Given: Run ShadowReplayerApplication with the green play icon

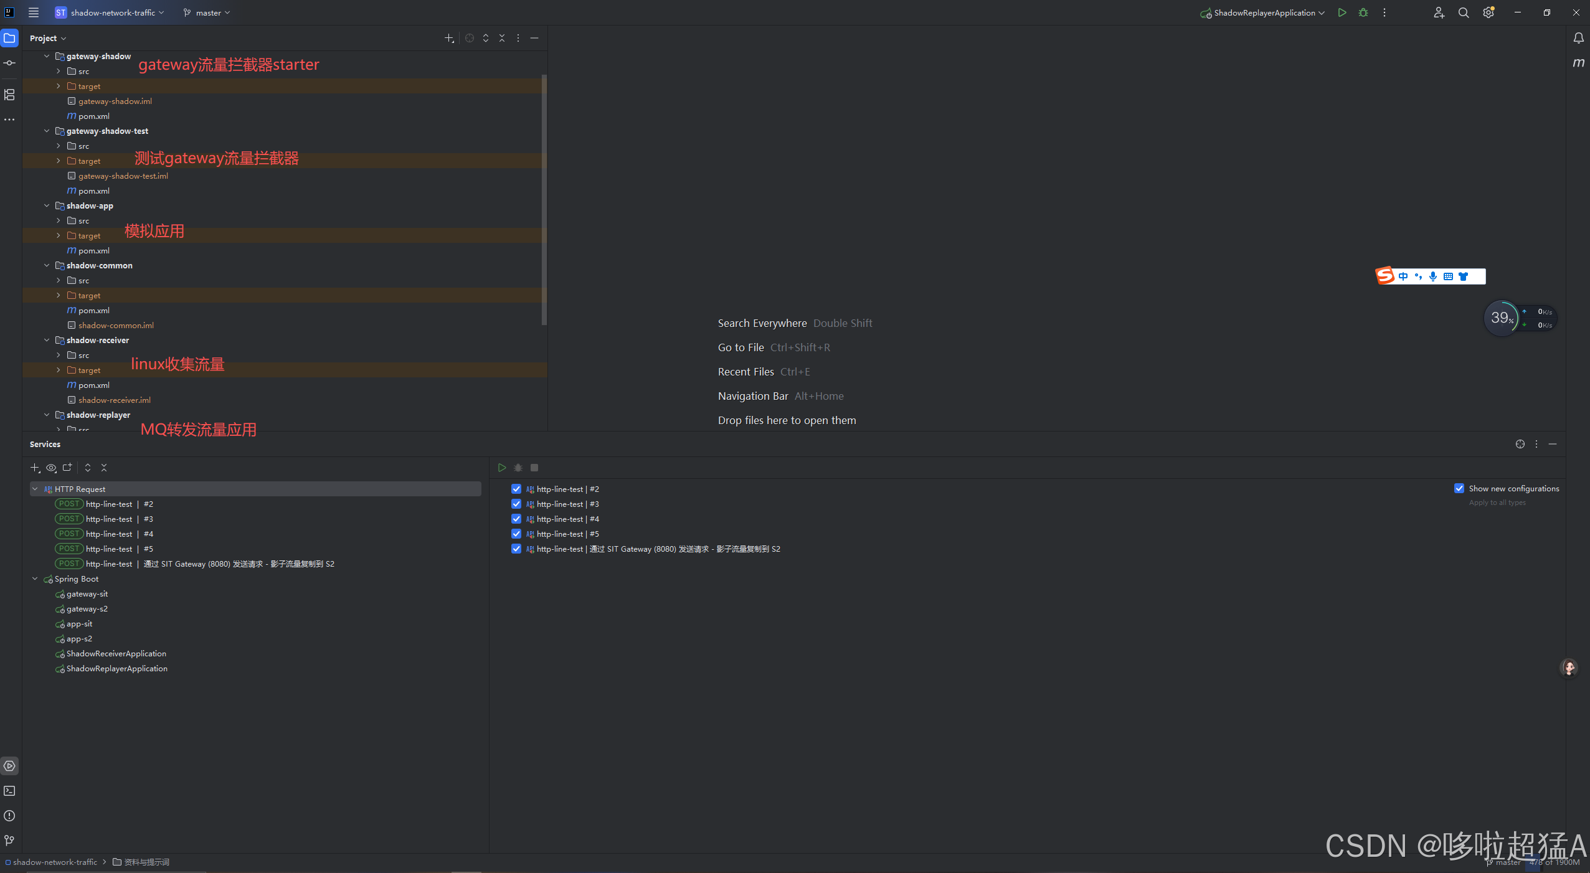Looking at the screenshot, I should coord(1342,12).
